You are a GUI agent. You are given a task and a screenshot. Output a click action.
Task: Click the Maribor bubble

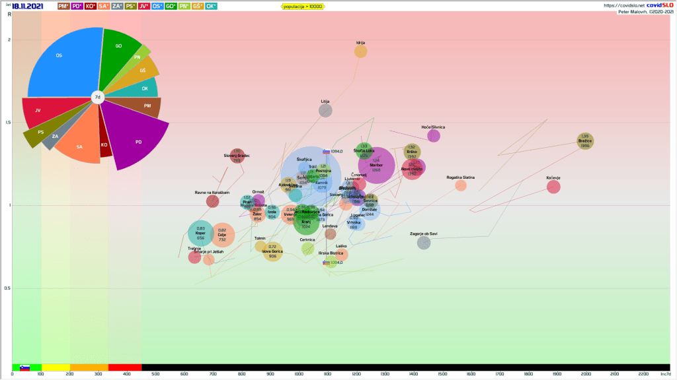[376, 166]
